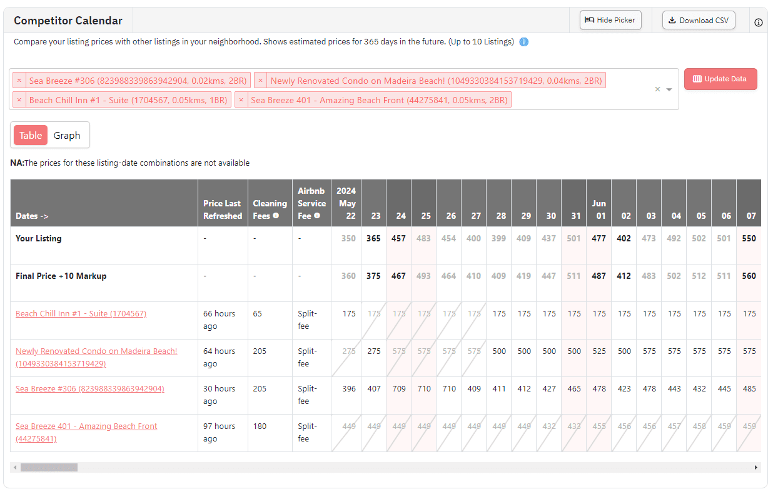773x494 pixels.
Task: Open Sea Breeze 401 - Amazing Beach Front link
Action: point(86,433)
